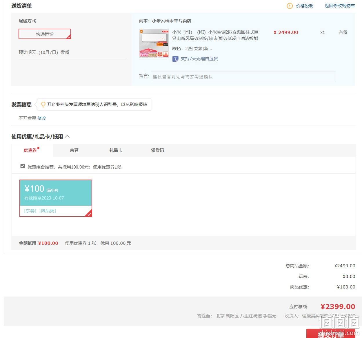This screenshot has width=362, height=338.
Task: Click the estimated shipping date text
Action: (x=44, y=52)
